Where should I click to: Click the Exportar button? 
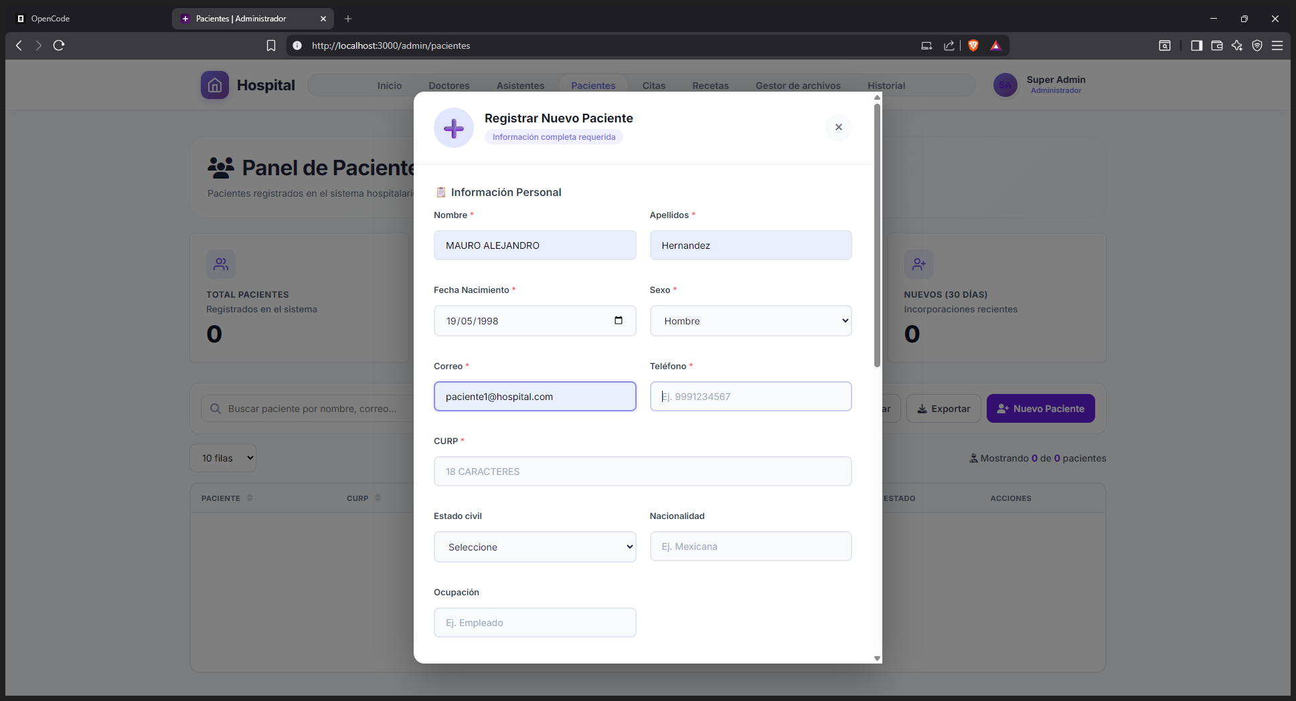943,409
